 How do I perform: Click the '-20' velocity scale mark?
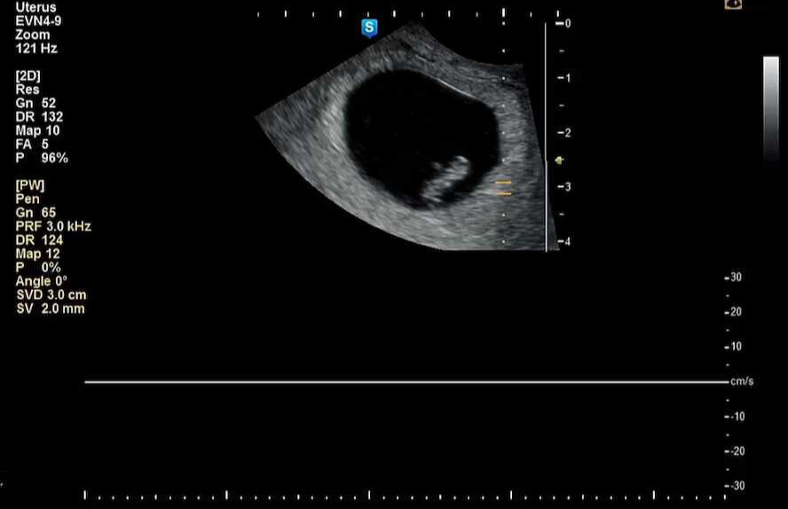coord(734,450)
